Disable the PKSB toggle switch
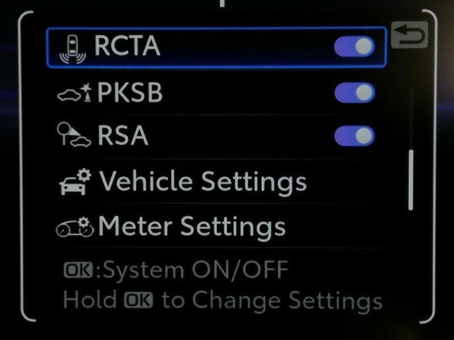 (355, 93)
